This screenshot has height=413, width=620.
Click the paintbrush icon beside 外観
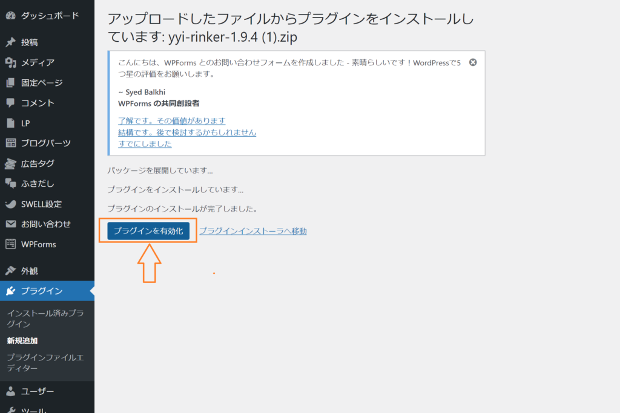pyautogui.click(x=11, y=271)
